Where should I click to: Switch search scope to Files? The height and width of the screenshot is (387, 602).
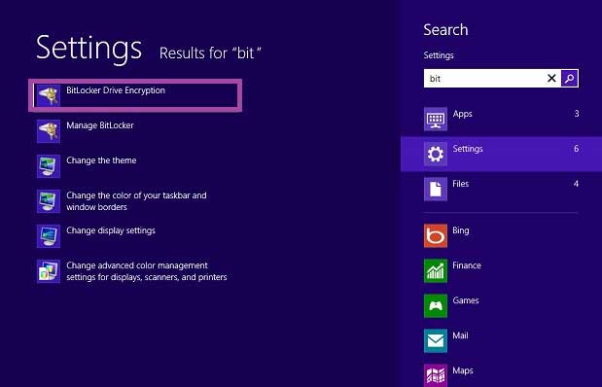coord(501,189)
